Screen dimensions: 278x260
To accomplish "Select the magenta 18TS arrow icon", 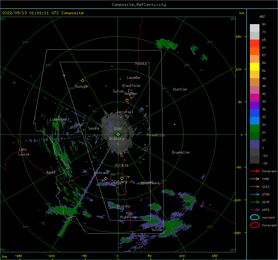I will [255, 210].
